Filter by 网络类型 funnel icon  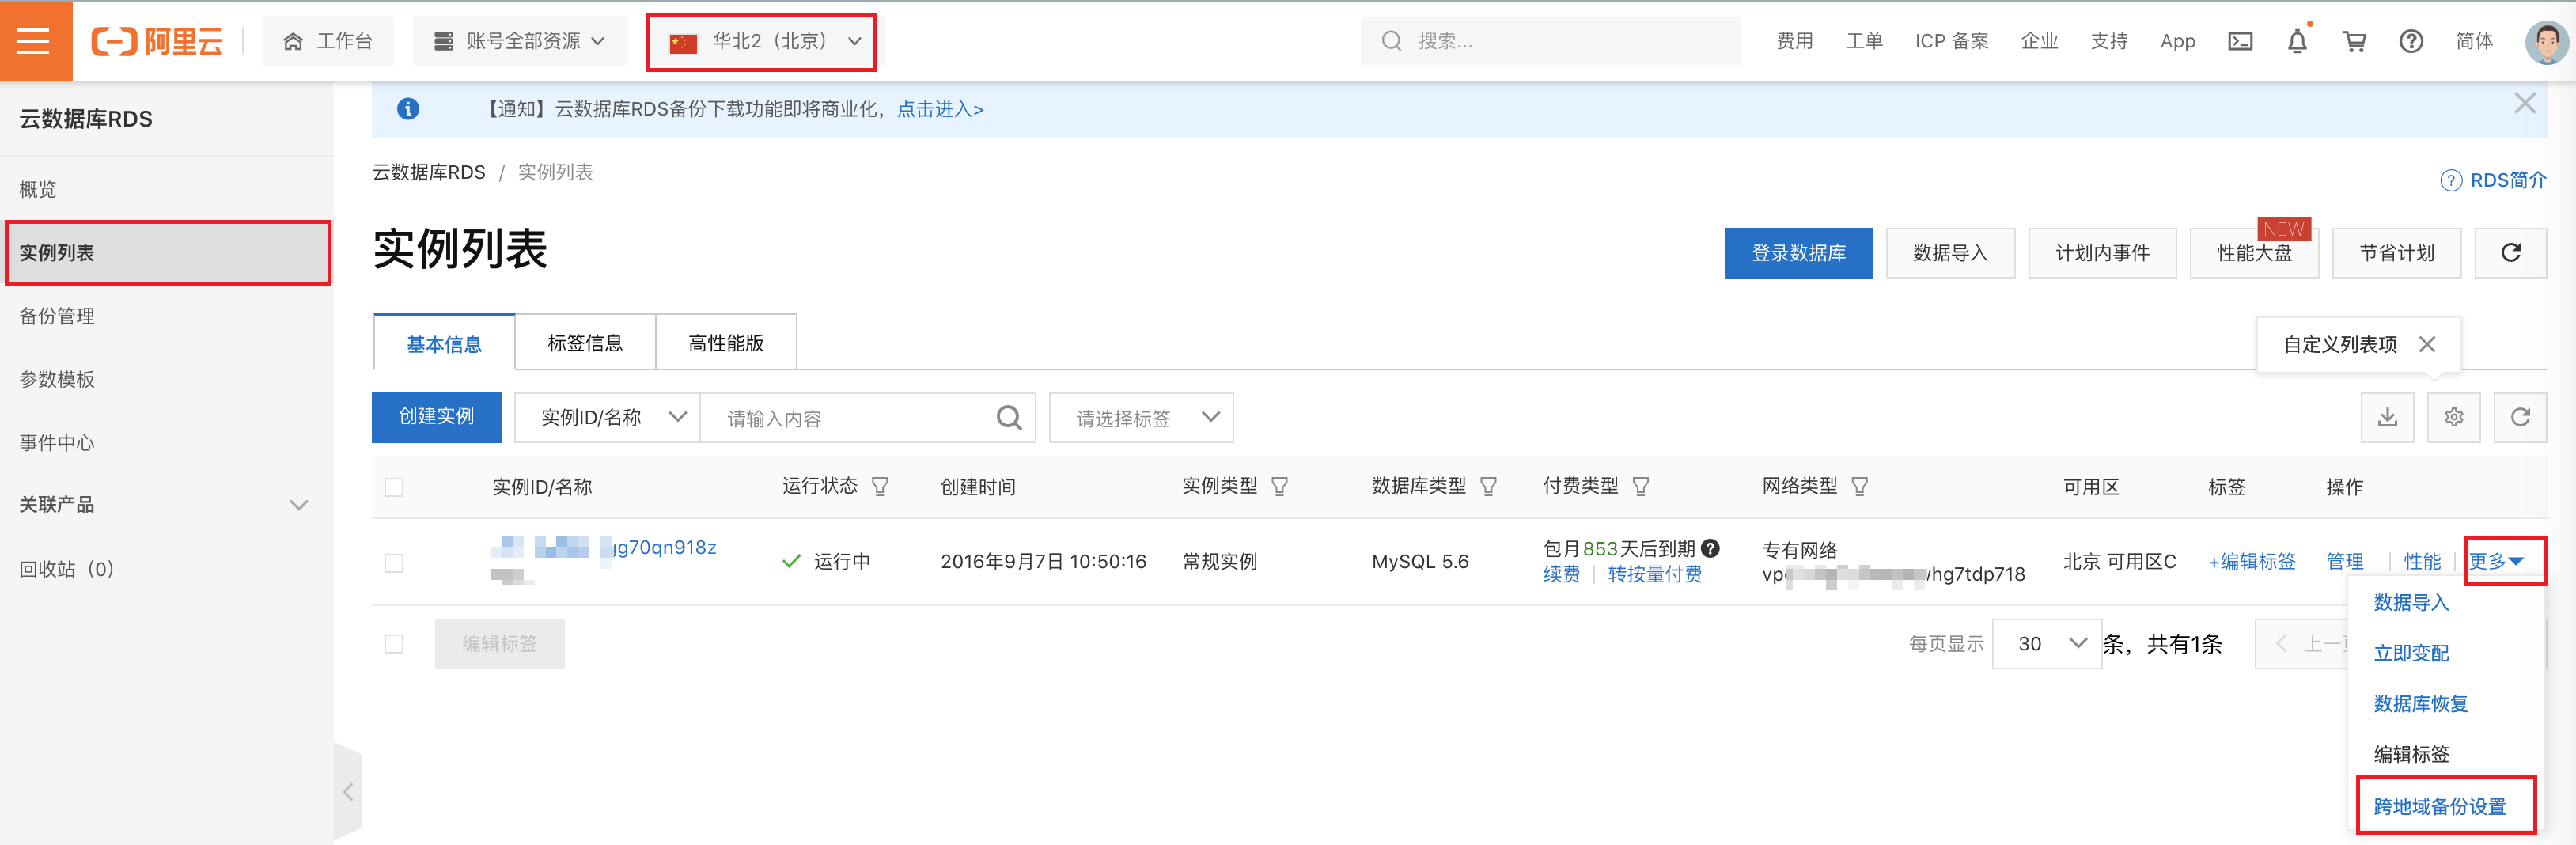[x=1860, y=486]
